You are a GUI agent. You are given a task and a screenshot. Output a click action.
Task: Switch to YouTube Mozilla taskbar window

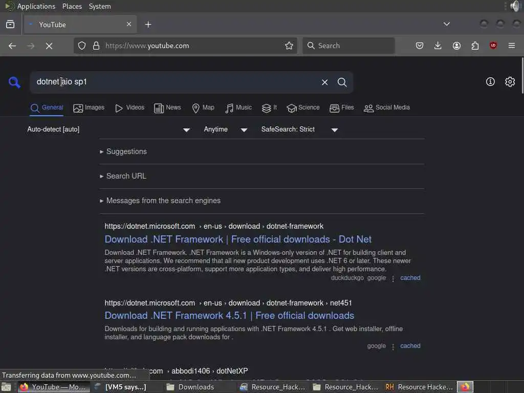(x=53, y=387)
